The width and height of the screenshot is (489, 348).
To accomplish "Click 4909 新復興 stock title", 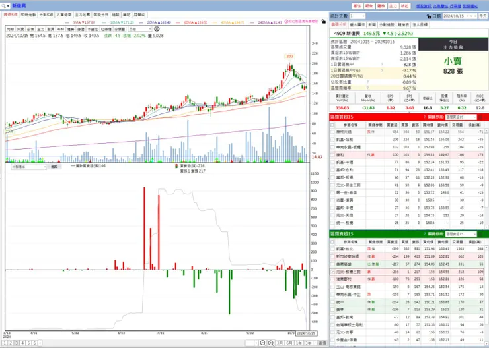I will click(x=347, y=33).
